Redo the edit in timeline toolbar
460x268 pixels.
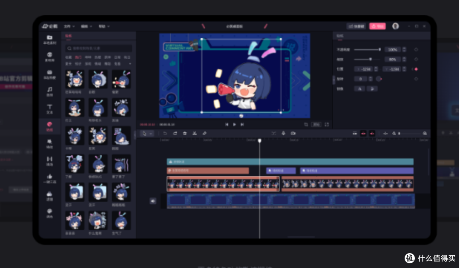175,133
